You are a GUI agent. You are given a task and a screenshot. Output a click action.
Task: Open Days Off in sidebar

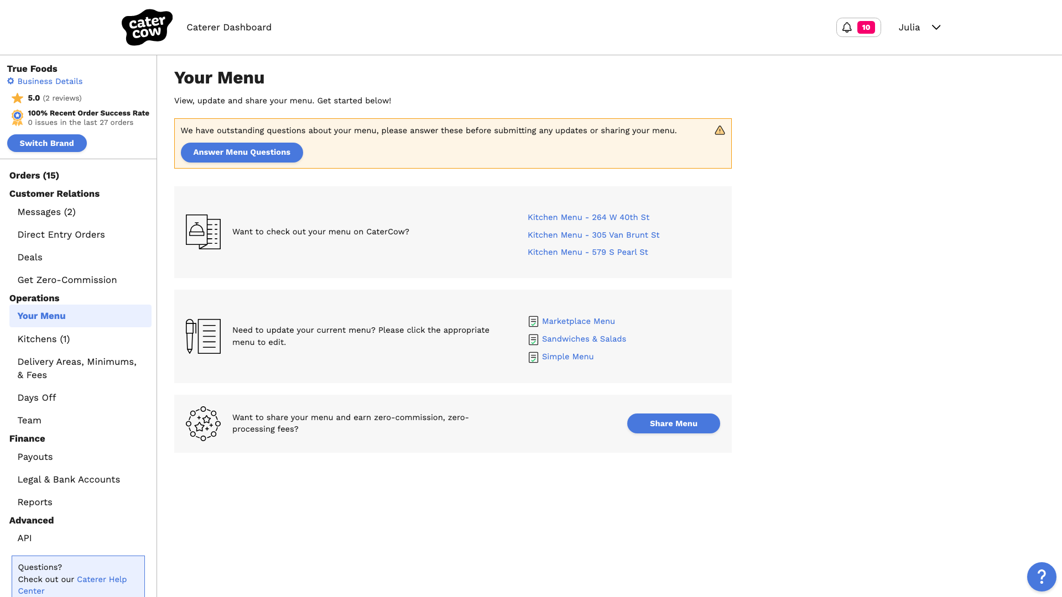(37, 397)
